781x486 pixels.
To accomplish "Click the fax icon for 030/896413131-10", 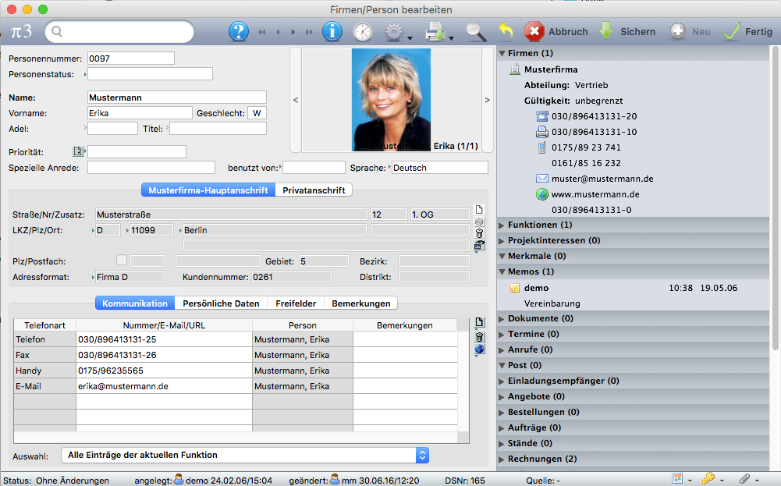I will point(542,132).
